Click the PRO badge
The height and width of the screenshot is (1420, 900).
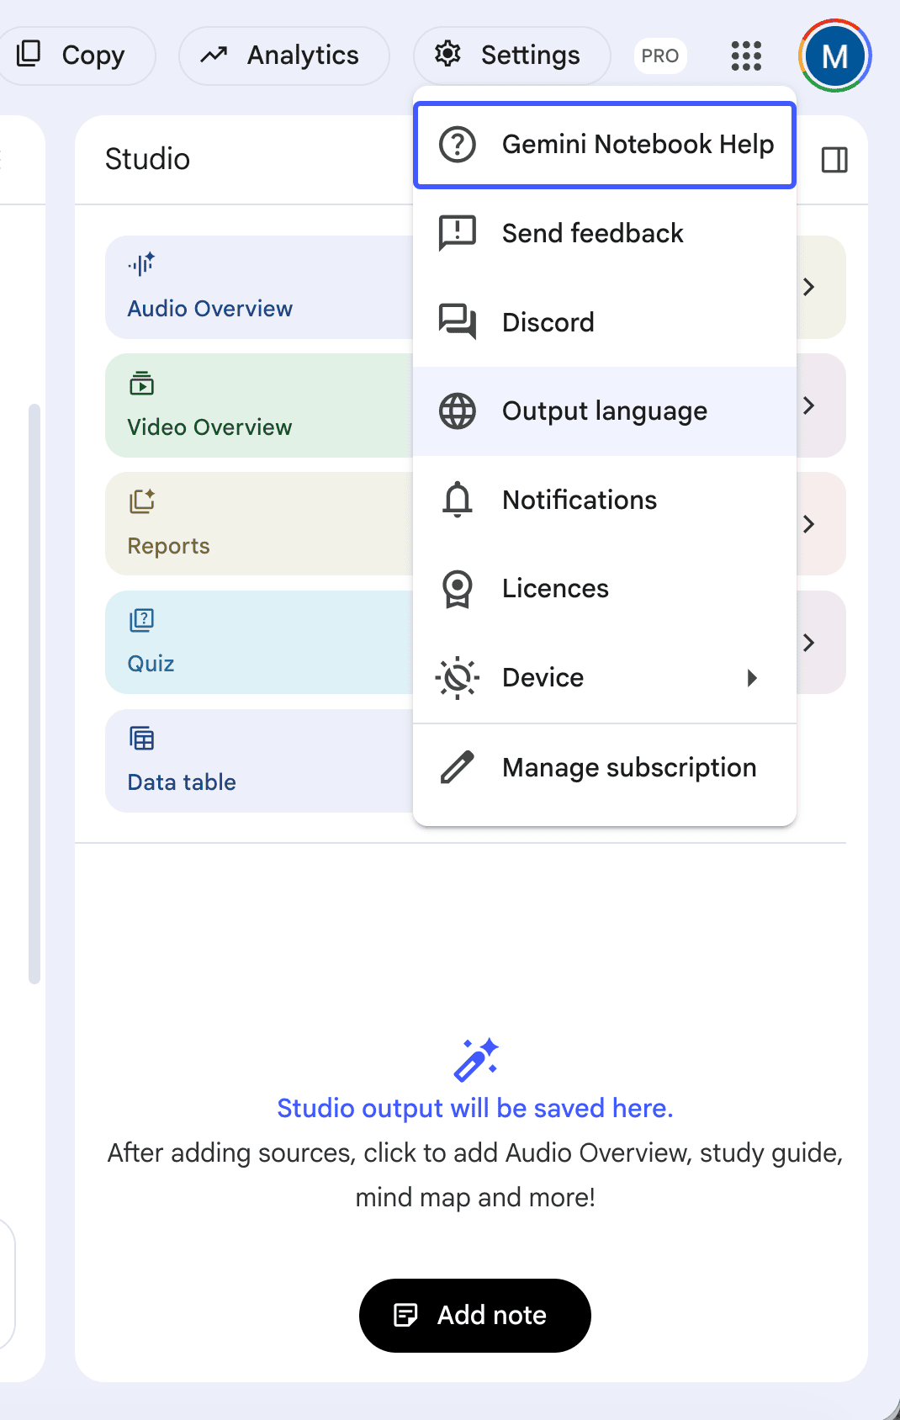click(x=660, y=56)
